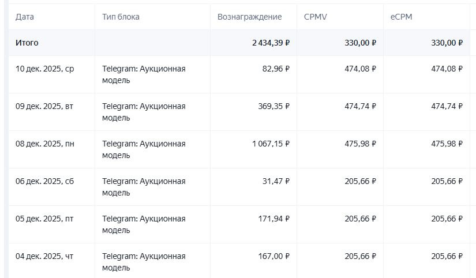Select the 05 дек. 2025, пт date cell
The width and height of the screenshot is (476, 278).
(44, 219)
